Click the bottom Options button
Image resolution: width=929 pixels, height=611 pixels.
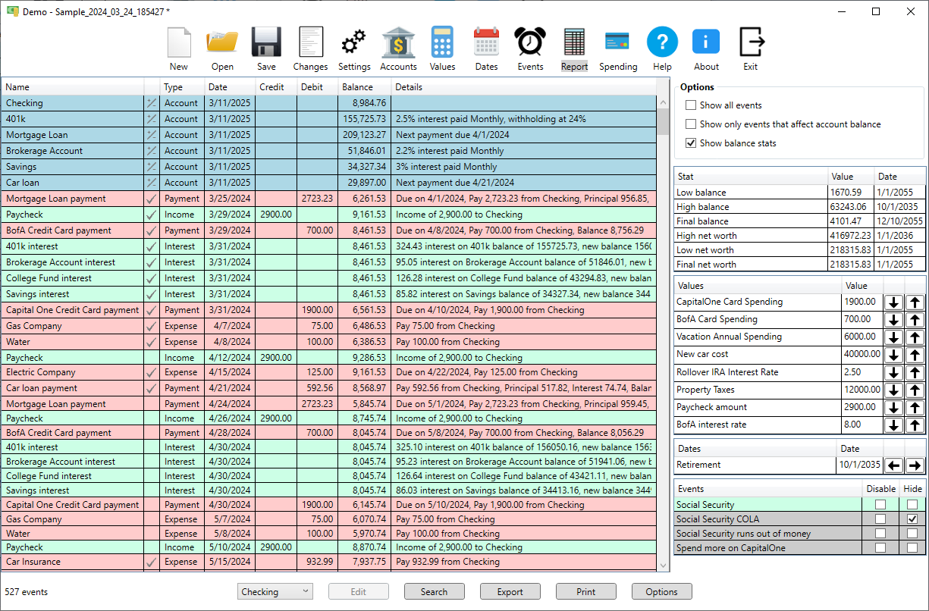click(x=661, y=592)
